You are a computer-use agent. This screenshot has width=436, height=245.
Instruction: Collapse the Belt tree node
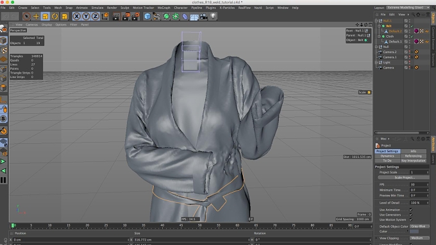(x=379, y=26)
